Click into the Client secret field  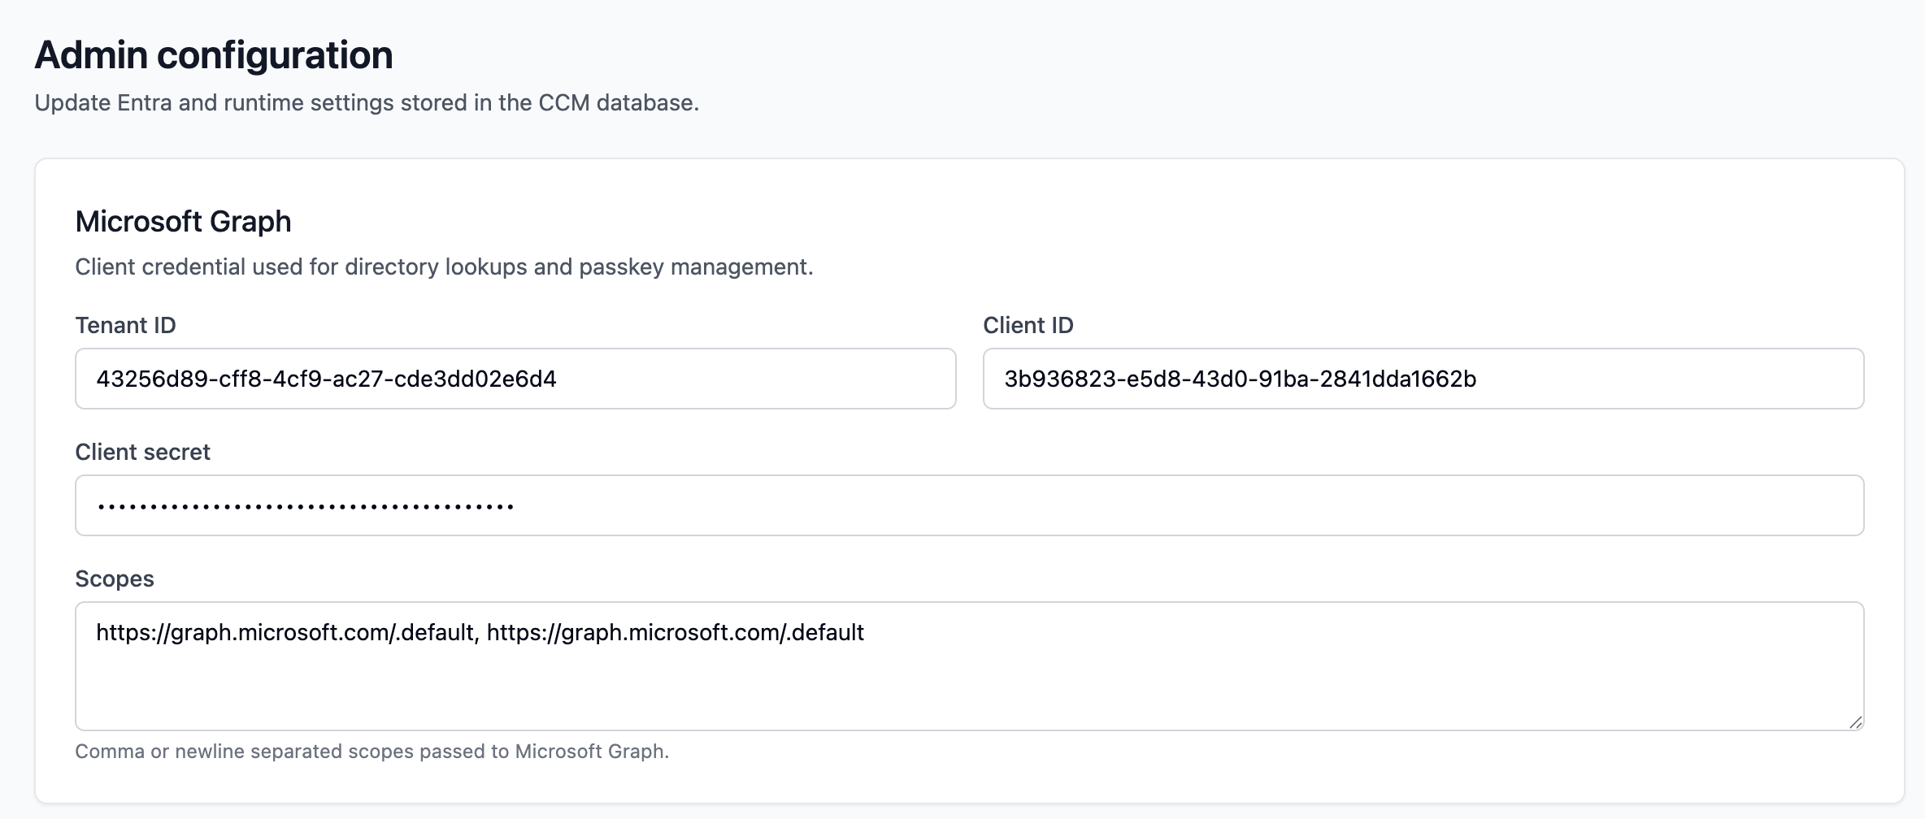pyautogui.click(x=967, y=505)
